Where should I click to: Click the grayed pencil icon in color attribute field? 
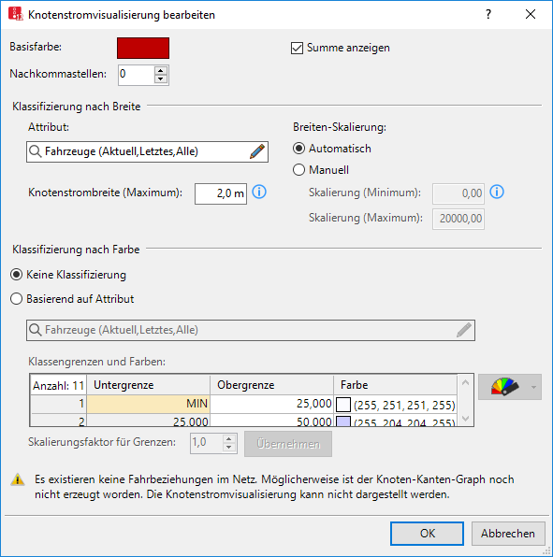click(x=464, y=330)
